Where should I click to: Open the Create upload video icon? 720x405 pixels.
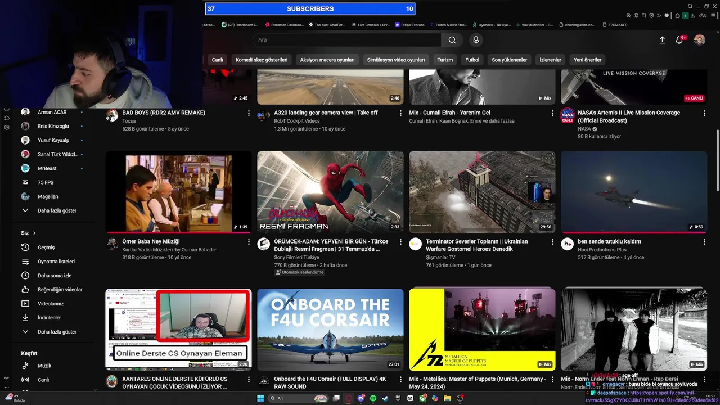[662, 40]
